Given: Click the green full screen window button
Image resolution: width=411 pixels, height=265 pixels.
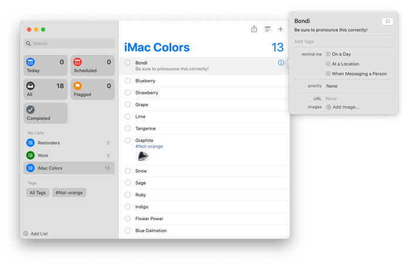Looking at the screenshot, I should pos(43,29).
